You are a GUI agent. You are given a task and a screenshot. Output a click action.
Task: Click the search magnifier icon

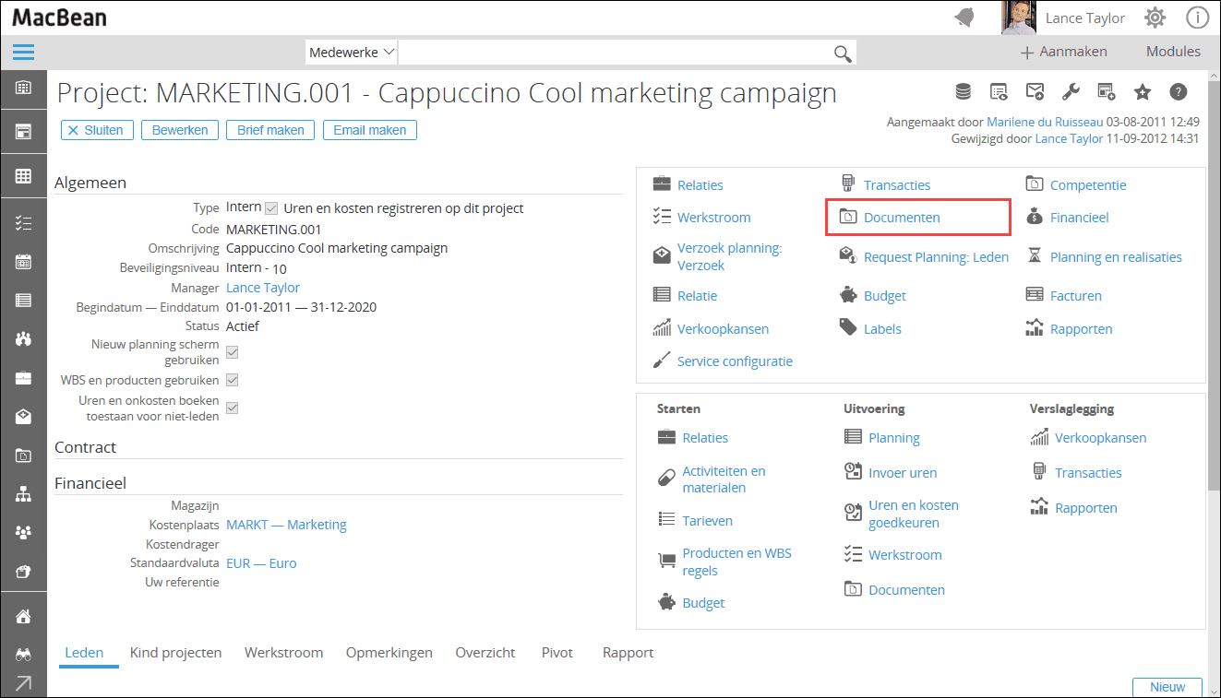pos(842,53)
